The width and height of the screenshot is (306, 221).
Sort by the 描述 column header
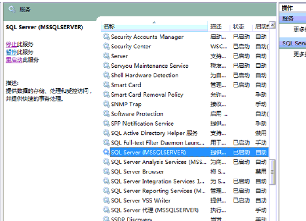(x=219, y=26)
